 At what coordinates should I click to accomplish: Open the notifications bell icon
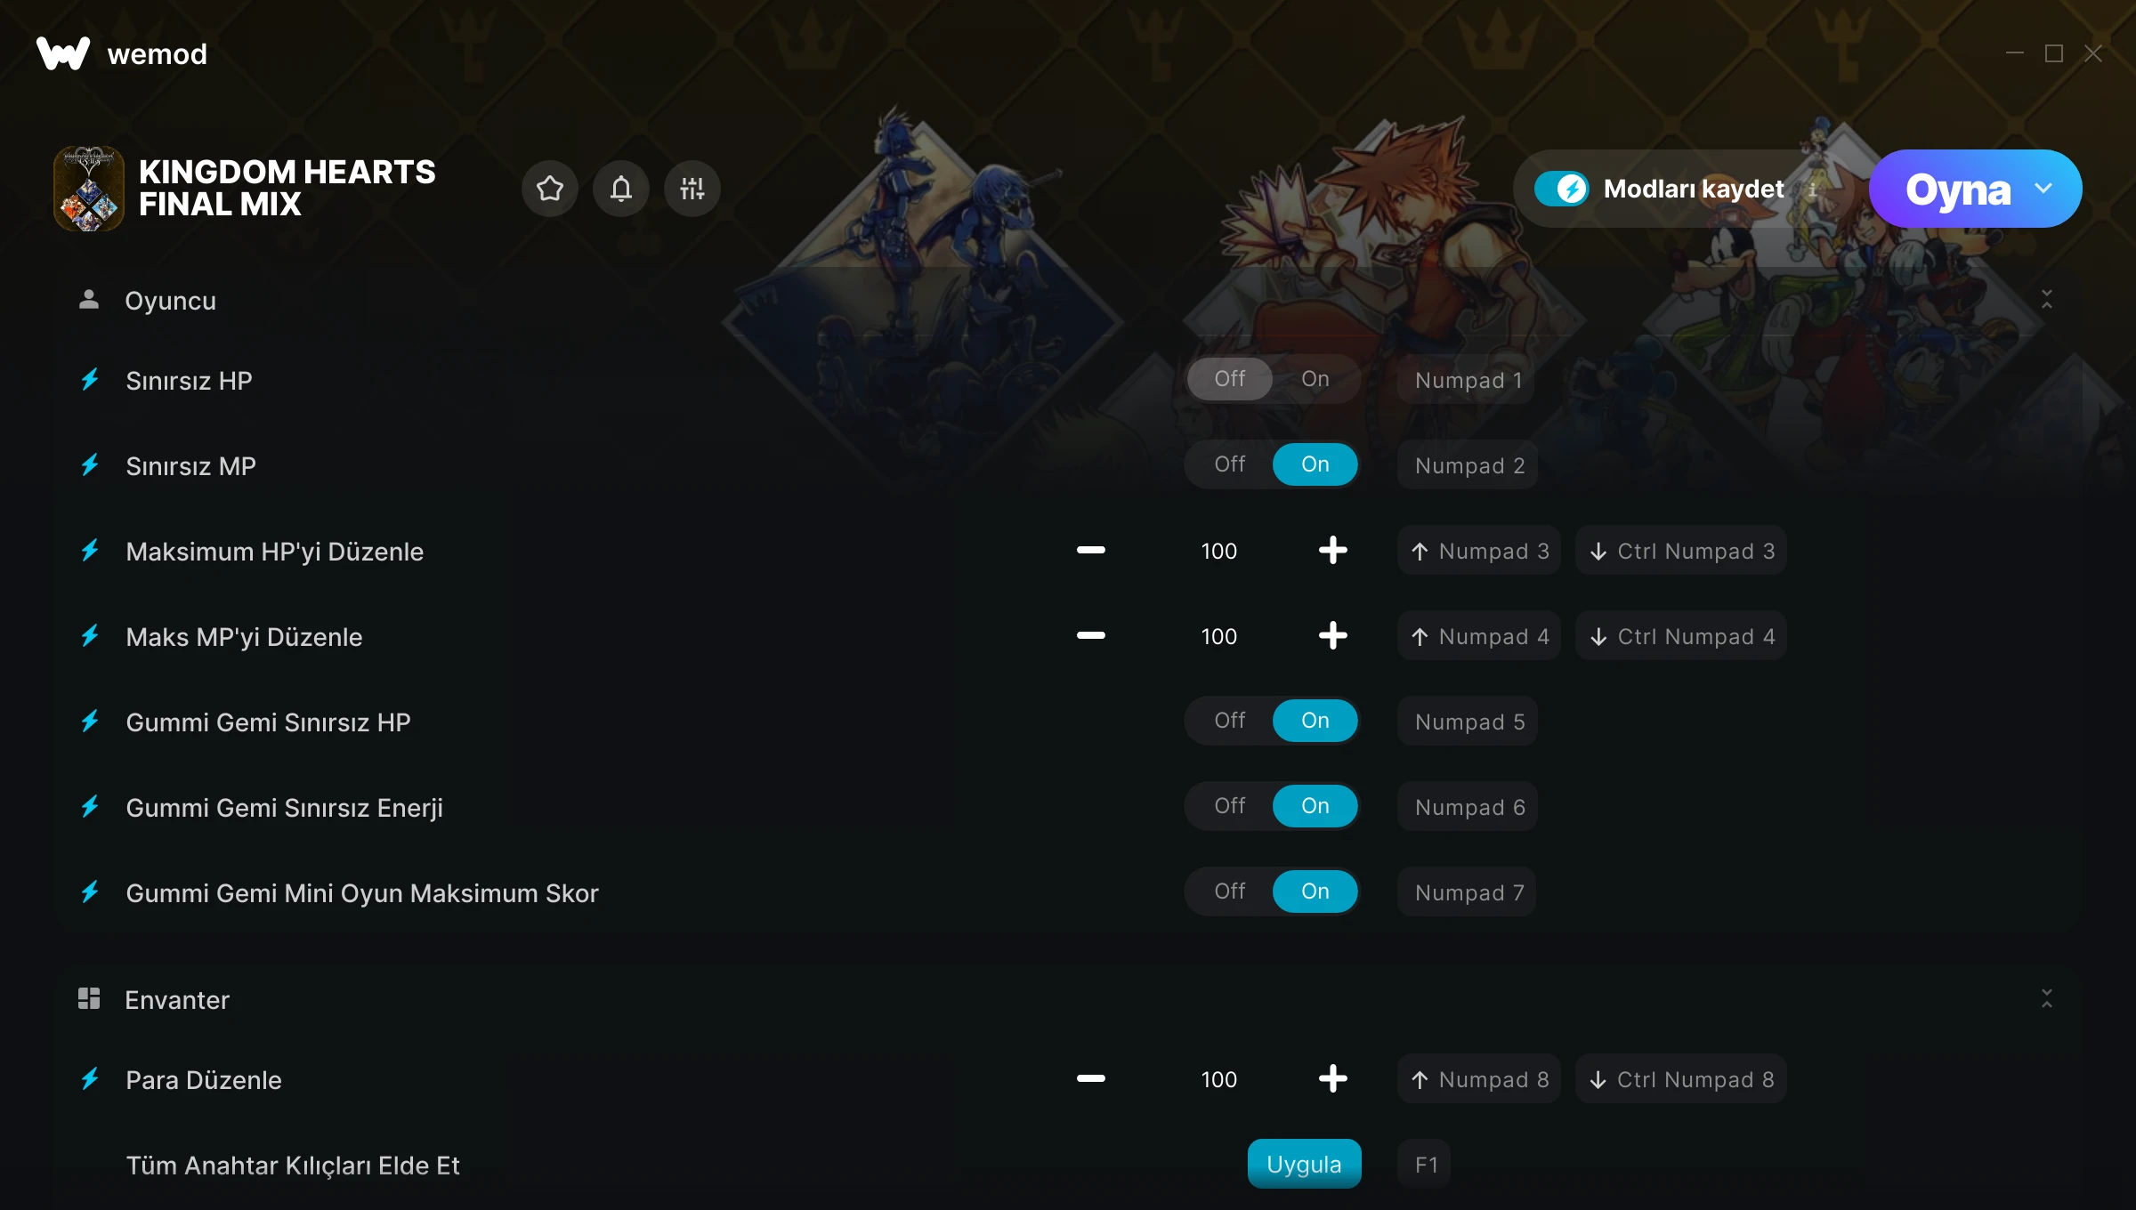(621, 189)
